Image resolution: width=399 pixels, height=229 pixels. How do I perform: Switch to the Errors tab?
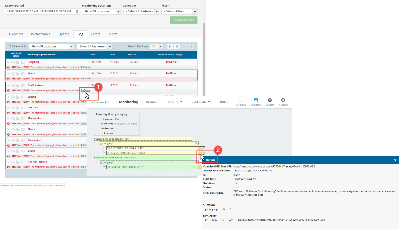(96, 34)
